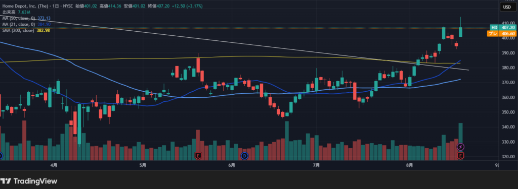
Task: Click the purple lightning event marker in August
Action: click(461, 147)
